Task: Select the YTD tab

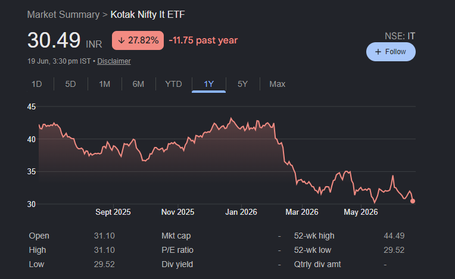Action: tap(173, 84)
